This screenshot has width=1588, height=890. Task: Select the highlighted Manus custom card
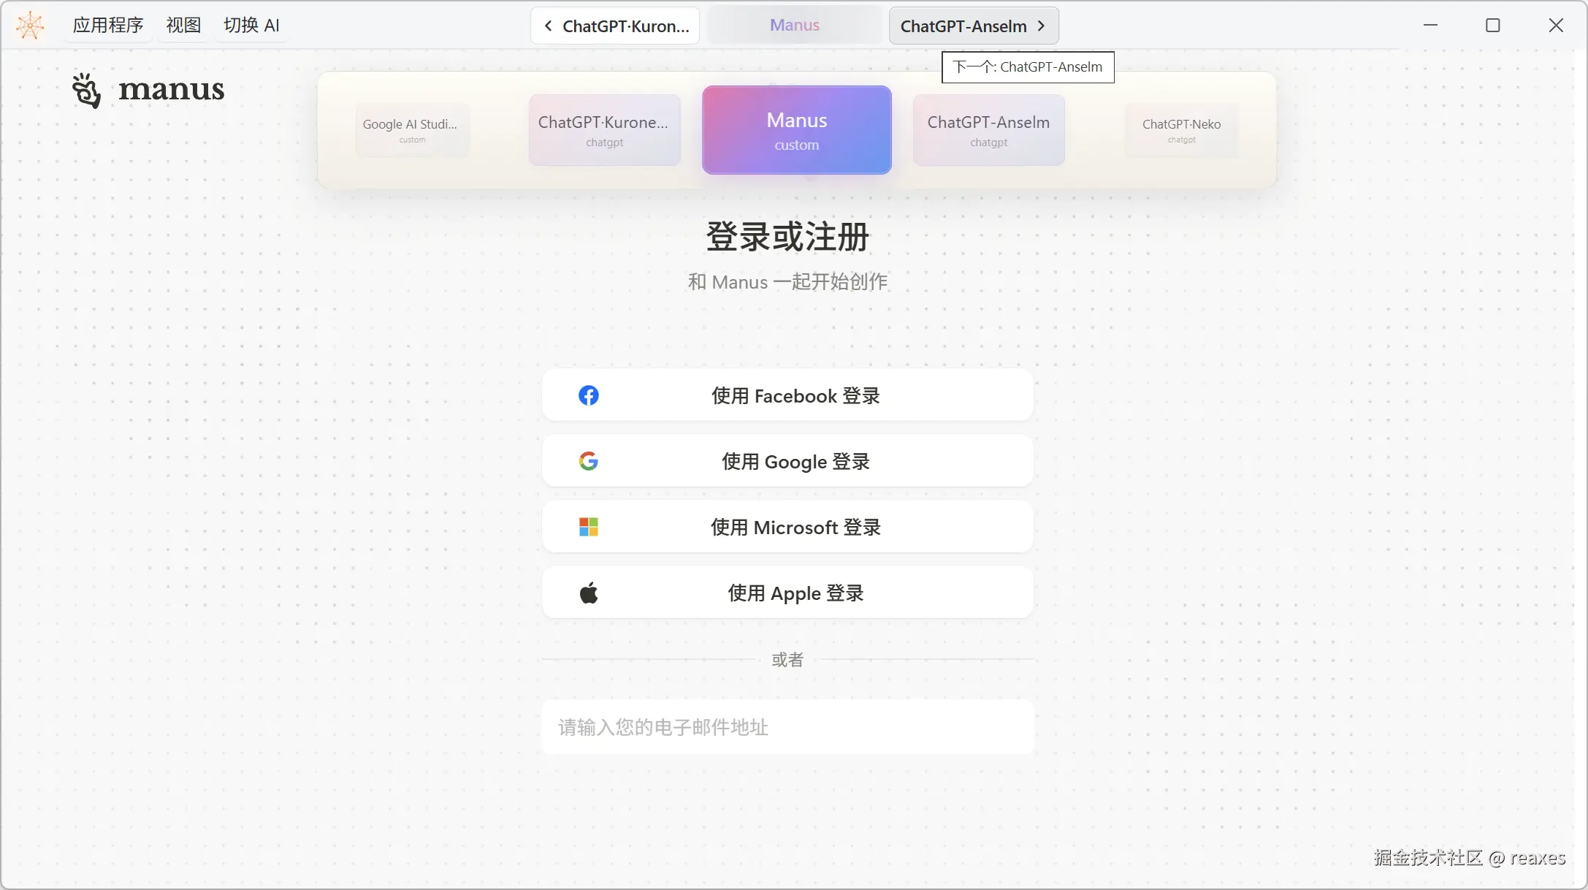point(797,130)
